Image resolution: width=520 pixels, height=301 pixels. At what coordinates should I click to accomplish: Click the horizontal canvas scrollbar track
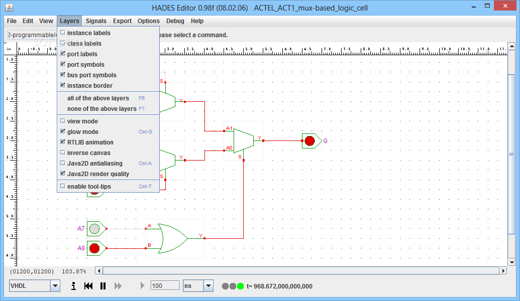(x=301, y=271)
